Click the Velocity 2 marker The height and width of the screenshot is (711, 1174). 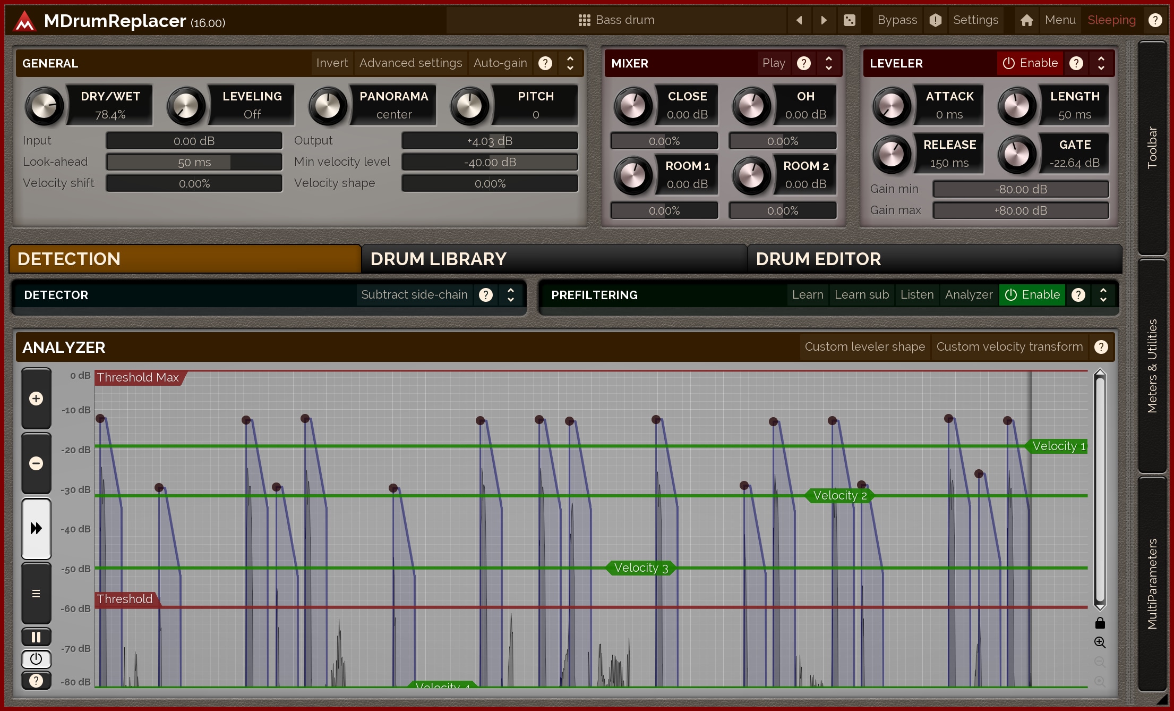(x=839, y=496)
